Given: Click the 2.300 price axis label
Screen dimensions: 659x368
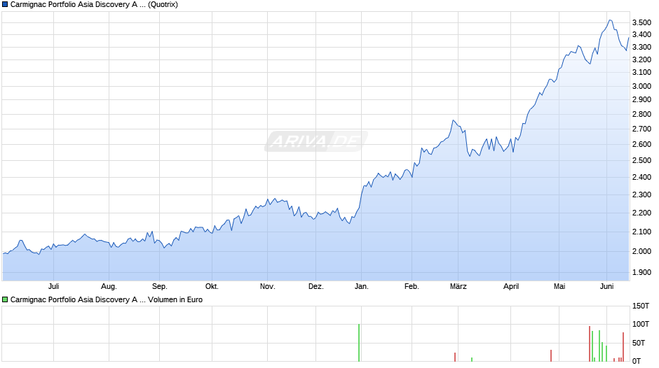Looking at the screenshot, I should (641, 194).
